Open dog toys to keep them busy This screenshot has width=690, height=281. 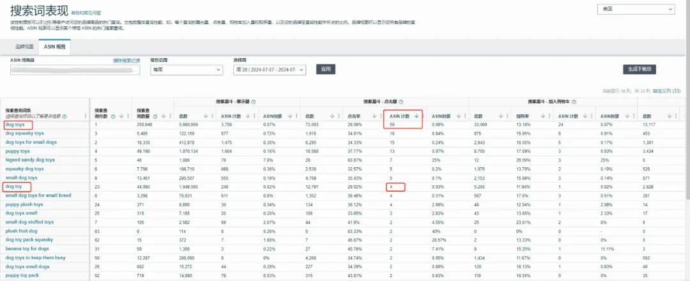click(x=35, y=258)
